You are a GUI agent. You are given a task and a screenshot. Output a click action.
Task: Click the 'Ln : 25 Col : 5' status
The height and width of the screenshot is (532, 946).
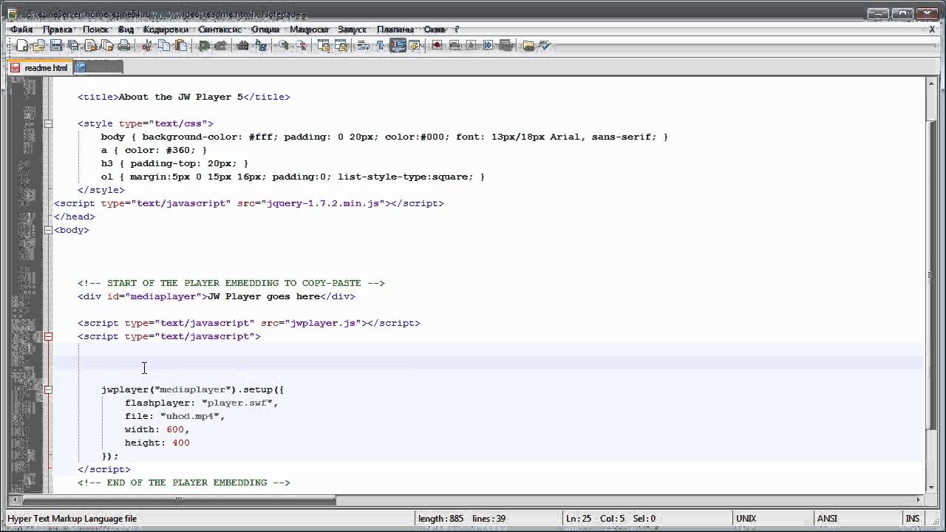pos(645,519)
